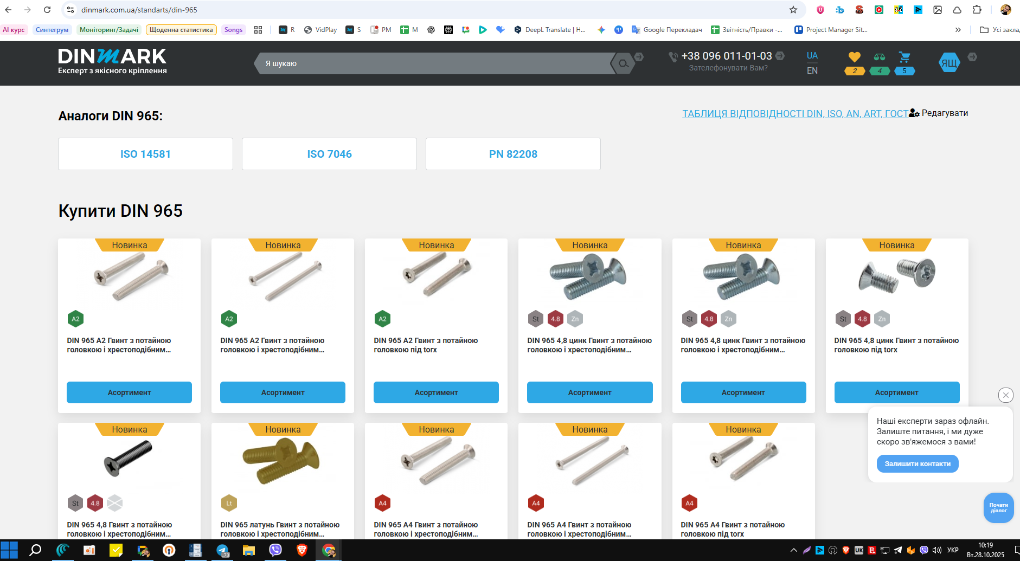Show hidden system tray icons
The width and height of the screenshot is (1020, 561).
[x=794, y=550]
